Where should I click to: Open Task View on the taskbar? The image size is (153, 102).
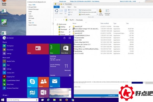[42, 100]
